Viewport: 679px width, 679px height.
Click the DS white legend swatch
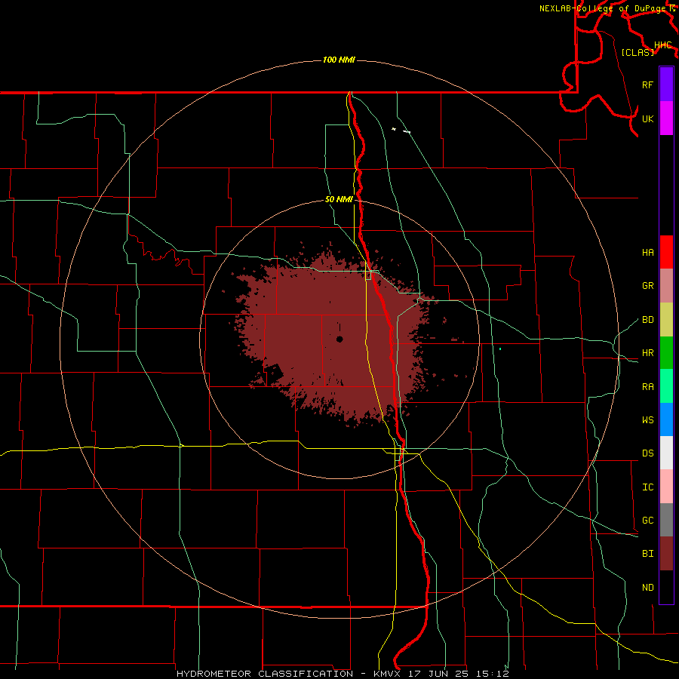pos(666,453)
